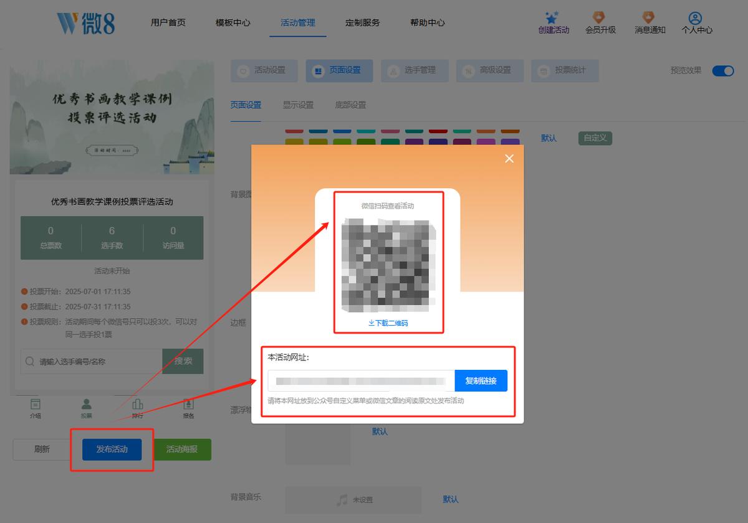Open 消息通知 notifications icon
Screen dimensions: 748x523
(x=649, y=17)
